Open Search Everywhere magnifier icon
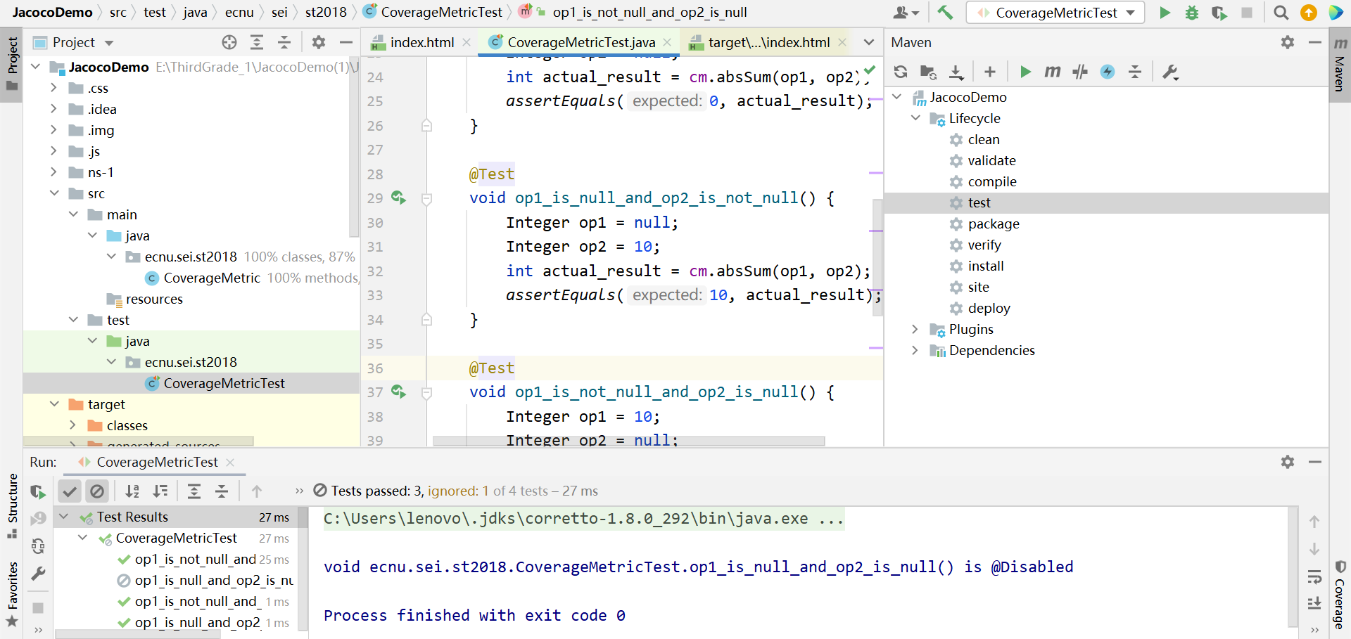1351x639 pixels. coord(1281,13)
